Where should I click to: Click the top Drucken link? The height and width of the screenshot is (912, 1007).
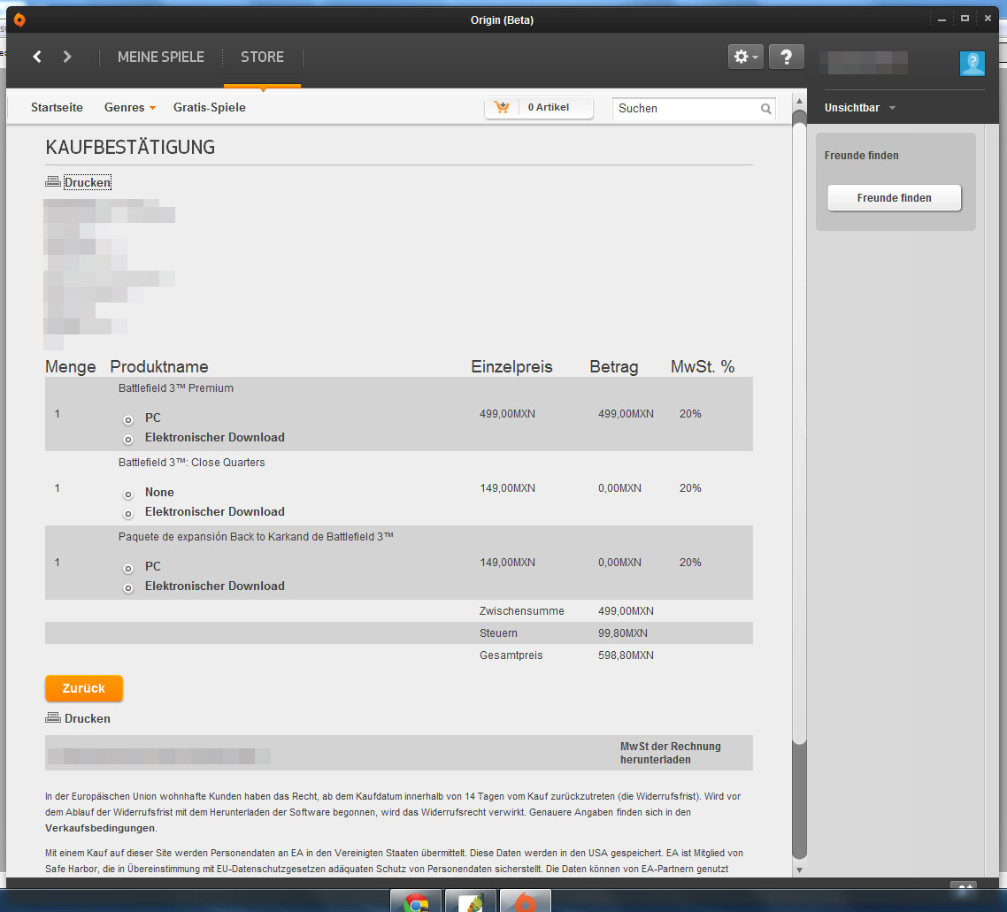click(88, 182)
